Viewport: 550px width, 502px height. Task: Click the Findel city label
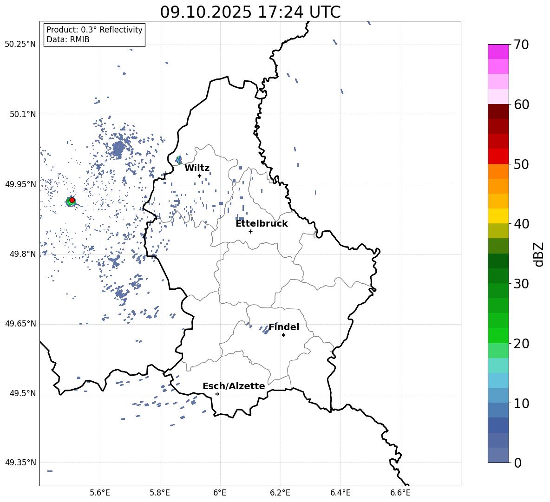(284, 327)
